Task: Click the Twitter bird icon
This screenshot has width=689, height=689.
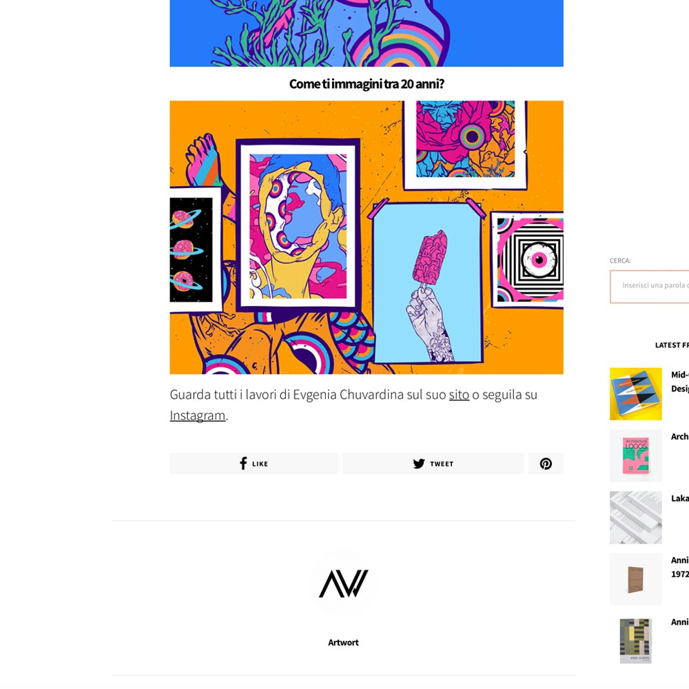Action: point(419,464)
